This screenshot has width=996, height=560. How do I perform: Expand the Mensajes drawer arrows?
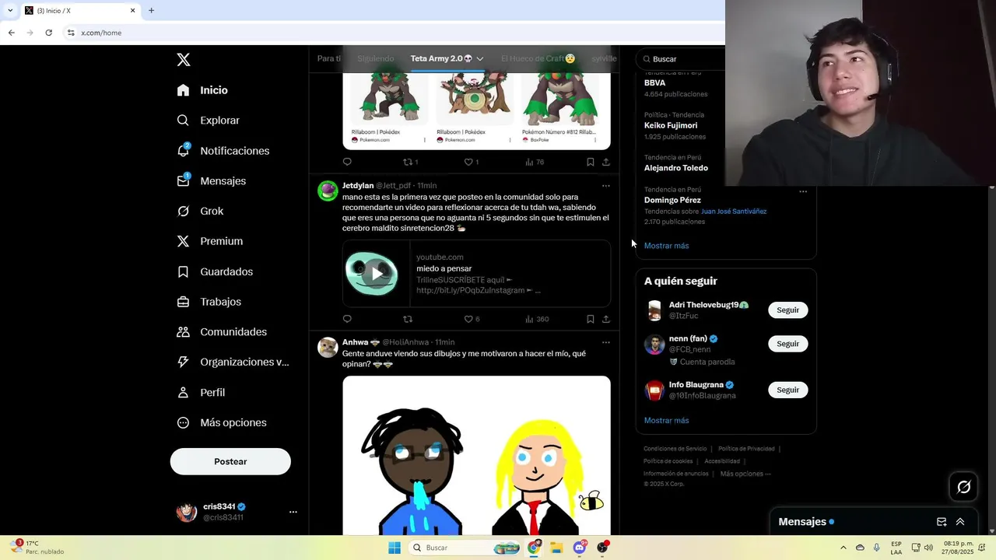coord(960,522)
